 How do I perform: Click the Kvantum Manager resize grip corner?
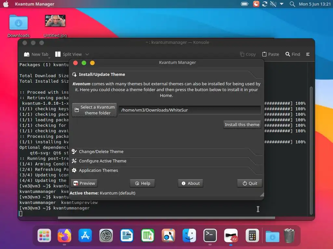click(262, 195)
